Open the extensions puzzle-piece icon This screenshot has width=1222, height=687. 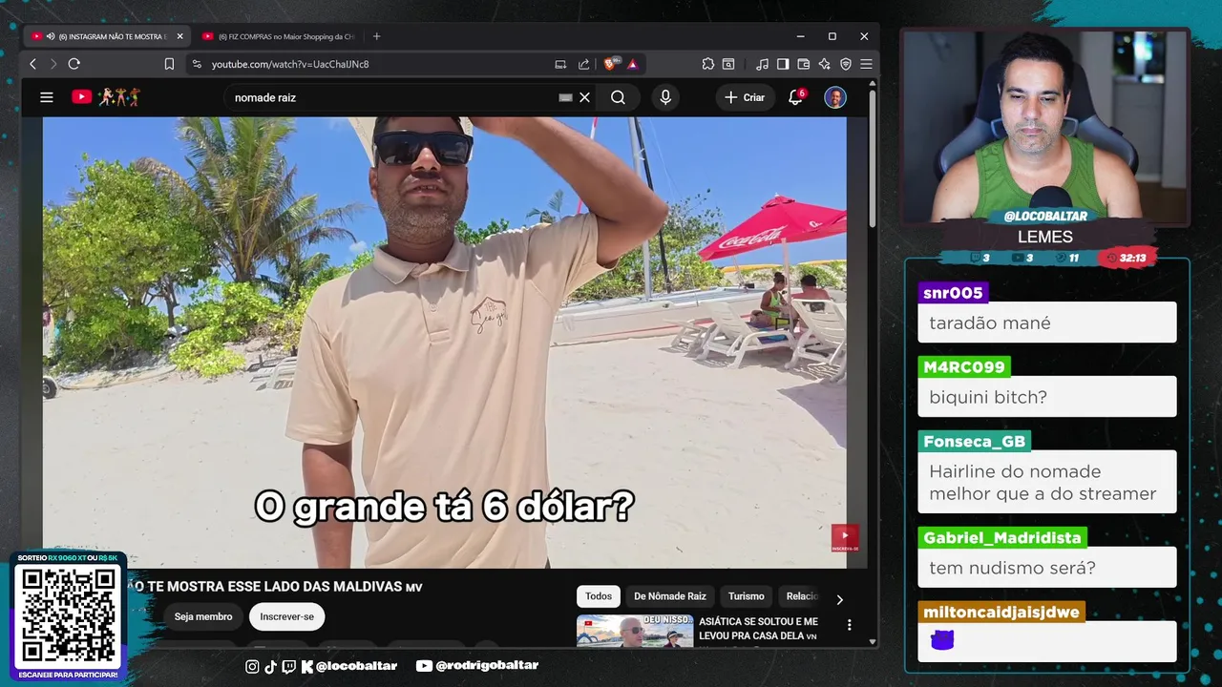pyautogui.click(x=707, y=64)
